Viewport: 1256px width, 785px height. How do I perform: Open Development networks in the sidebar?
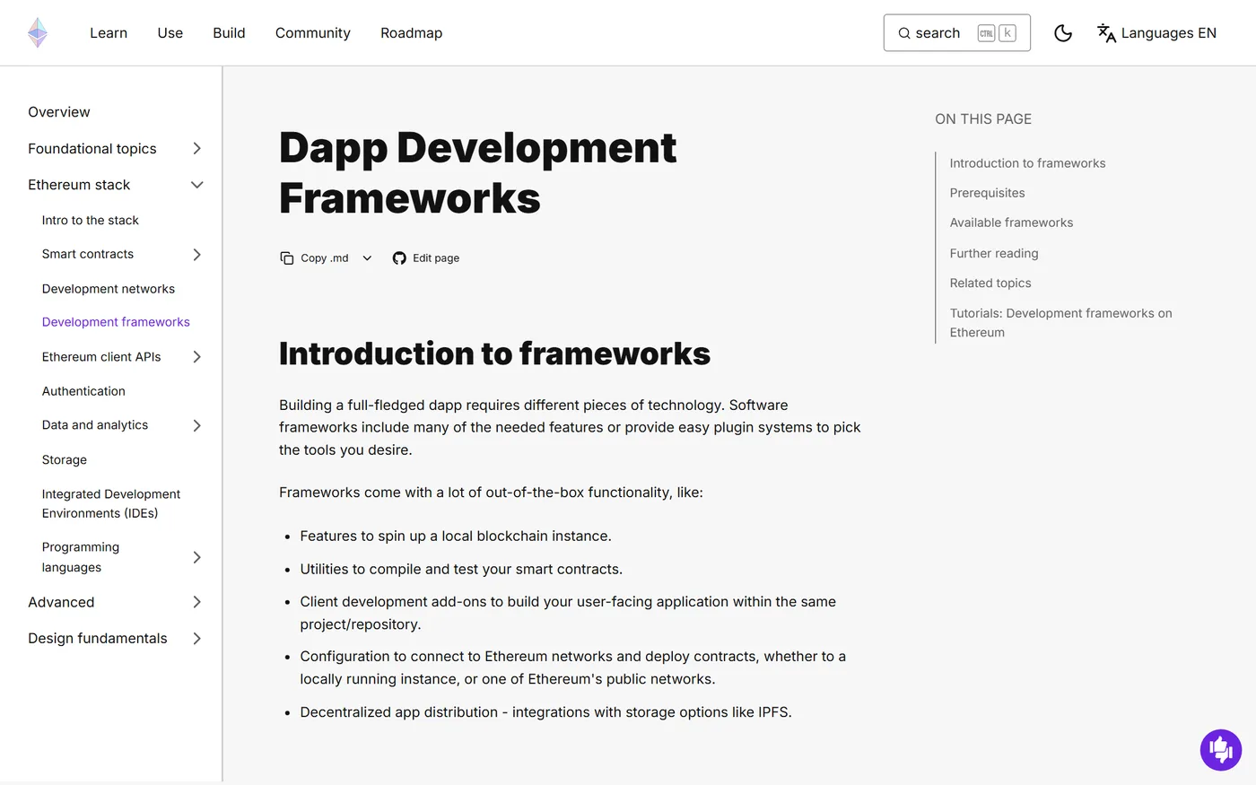109,289
